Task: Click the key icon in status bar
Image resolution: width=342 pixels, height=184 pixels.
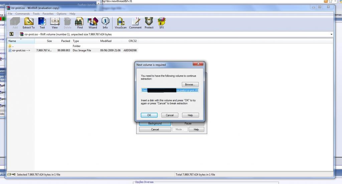Action: [13, 174]
